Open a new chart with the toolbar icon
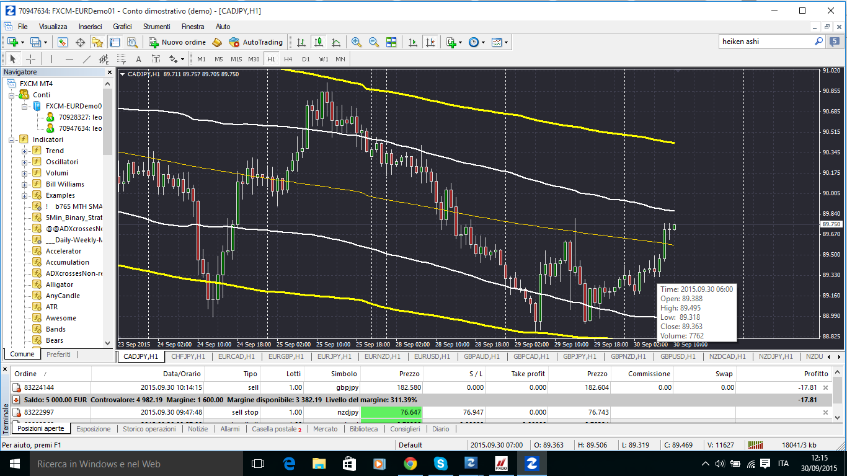 [12, 42]
